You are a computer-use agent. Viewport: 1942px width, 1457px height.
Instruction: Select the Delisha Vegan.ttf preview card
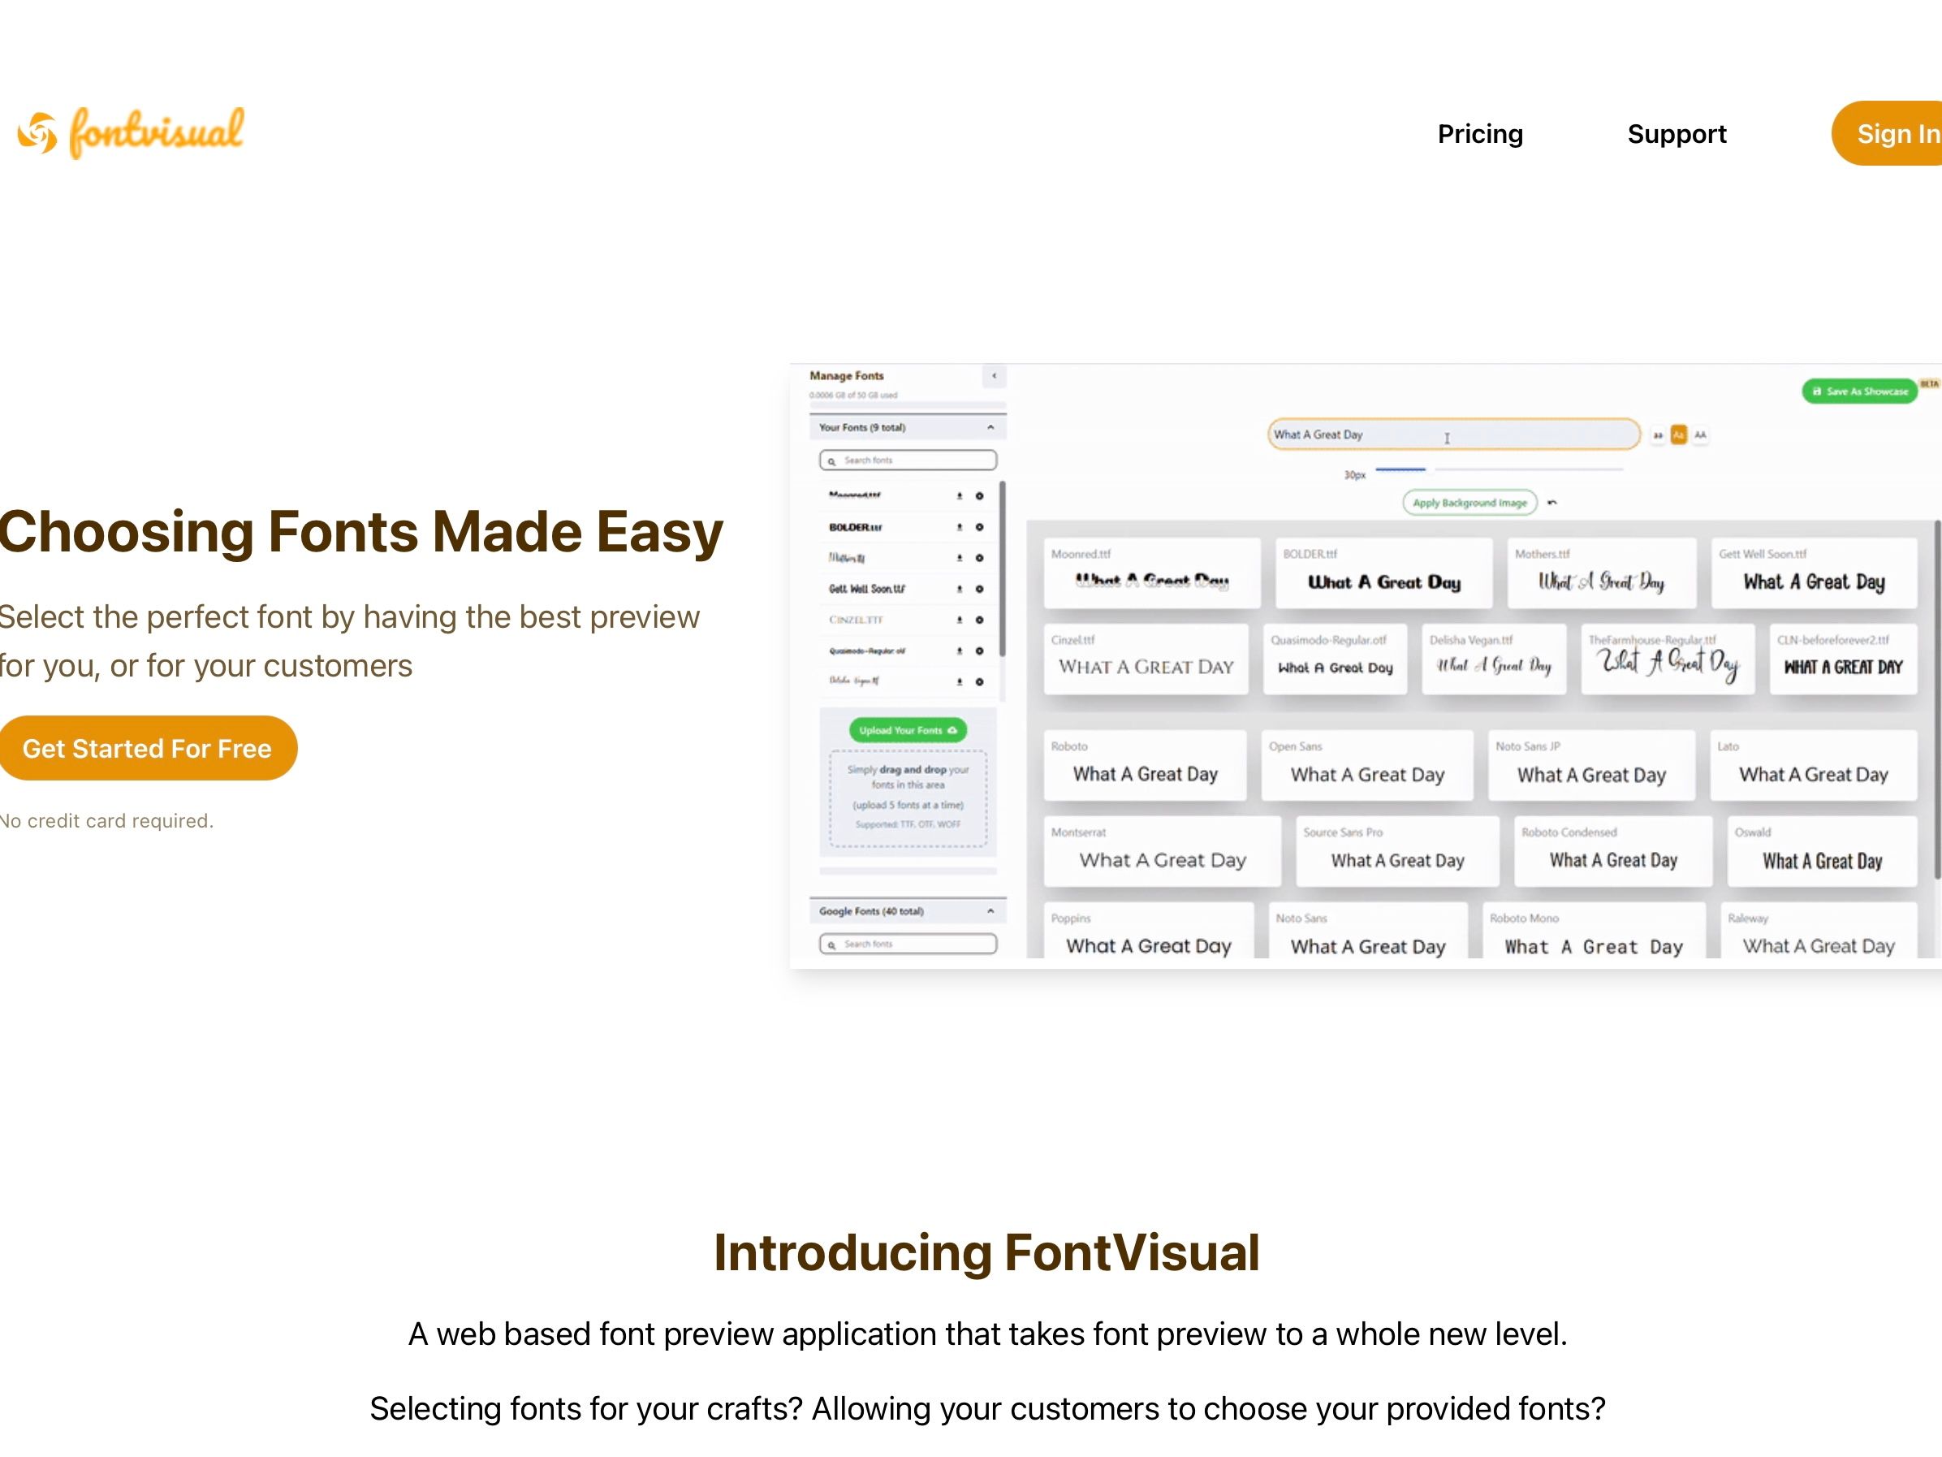click(1494, 659)
